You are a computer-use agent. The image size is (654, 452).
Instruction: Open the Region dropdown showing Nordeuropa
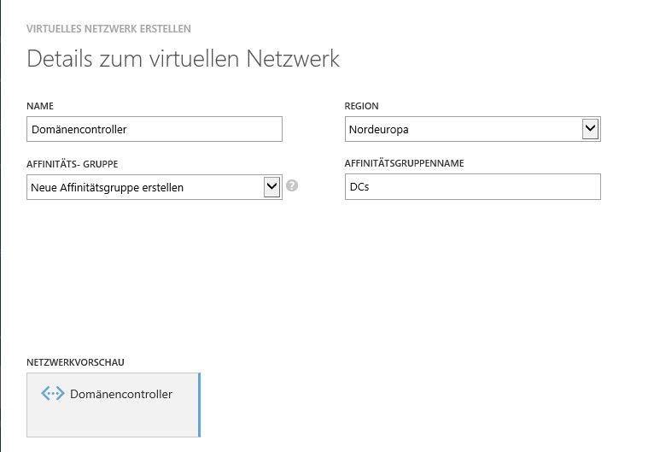(472, 129)
